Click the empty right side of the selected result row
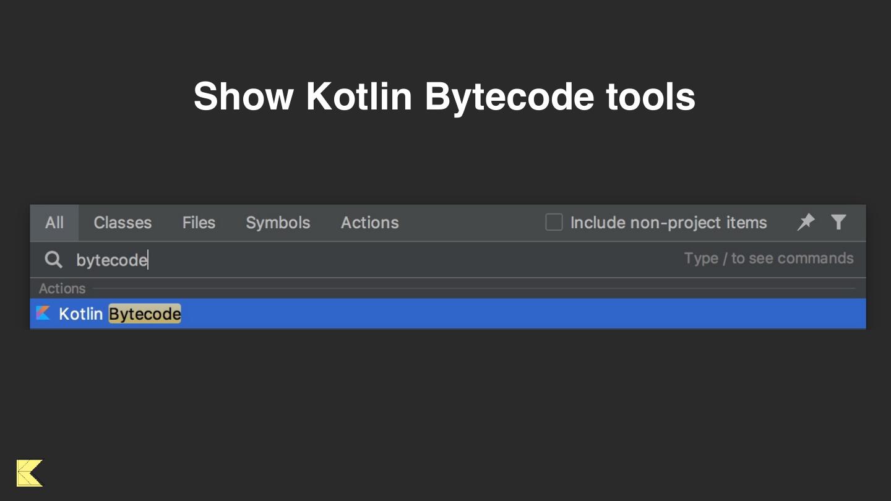The height and width of the screenshot is (501, 891). [x=557, y=314]
